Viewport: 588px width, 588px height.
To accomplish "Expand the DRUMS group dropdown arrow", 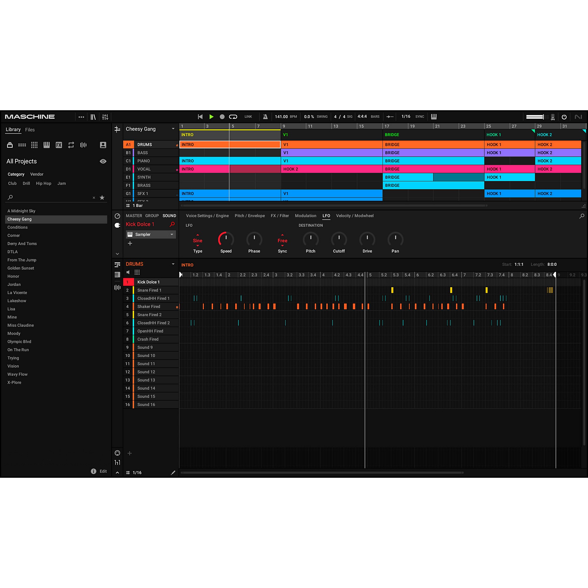I will tap(173, 264).
